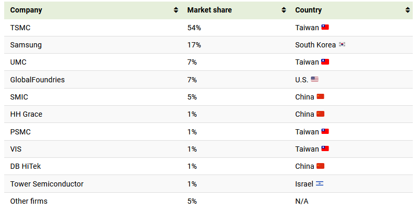Click the Taiwan flag in VIS row
Image resolution: width=418 pixels, height=211 pixels.
[x=325, y=149]
